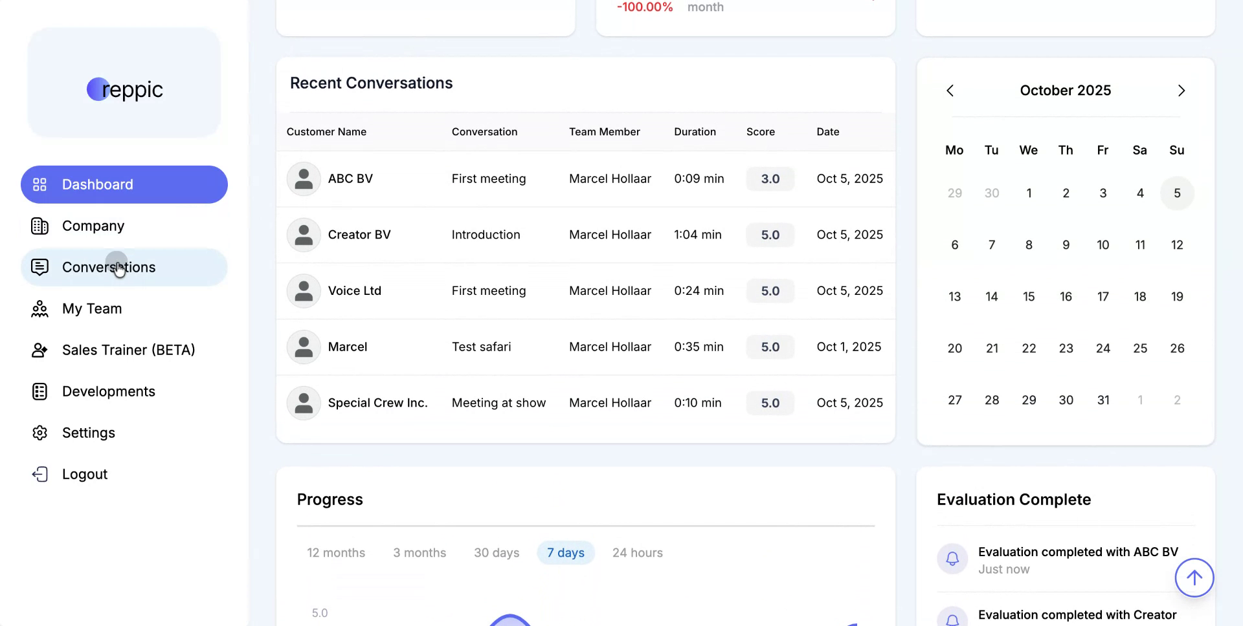Click the avatar for Voice Ltd

(x=303, y=291)
